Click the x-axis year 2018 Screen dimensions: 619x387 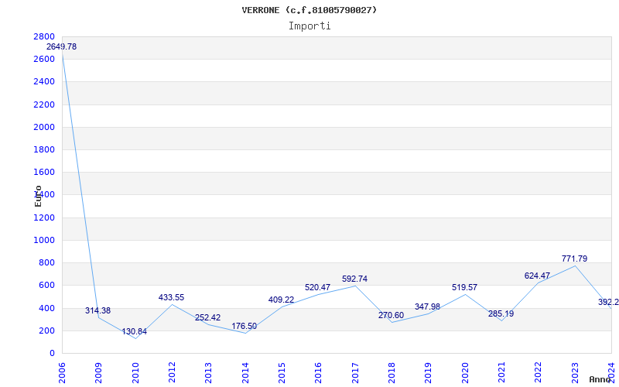[x=392, y=373]
